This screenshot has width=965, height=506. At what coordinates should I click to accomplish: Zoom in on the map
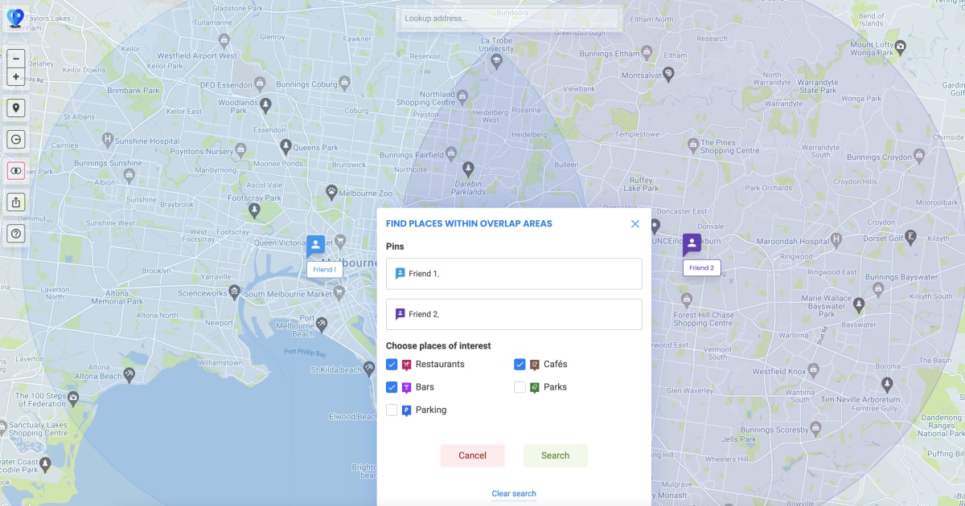point(15,75)
